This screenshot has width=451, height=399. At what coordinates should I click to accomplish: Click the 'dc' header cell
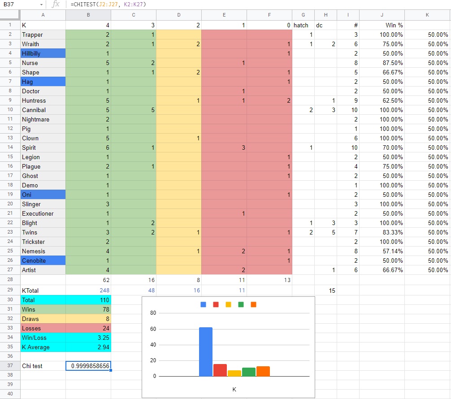[x=325, y=25]
